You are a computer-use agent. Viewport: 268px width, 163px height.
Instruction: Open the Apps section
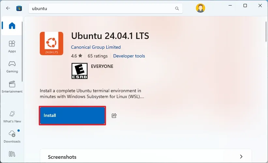[x=12, y=47]
